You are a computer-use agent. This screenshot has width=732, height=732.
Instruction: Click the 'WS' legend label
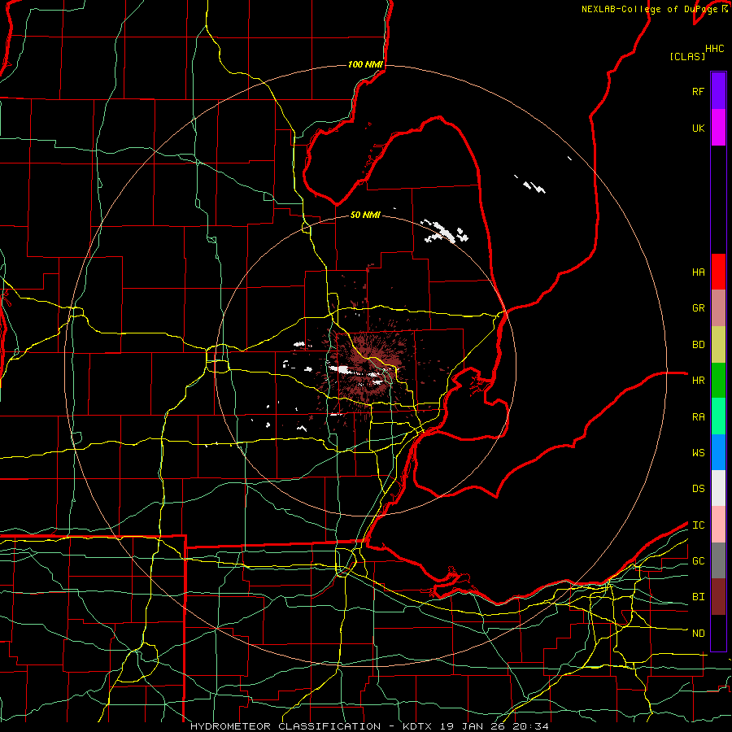tap(698, 452)
